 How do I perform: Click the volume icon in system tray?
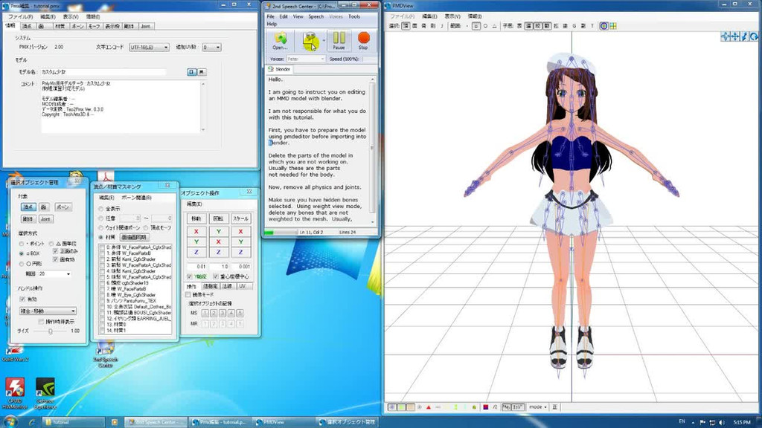pyautogui.click(x=722, y=422)
